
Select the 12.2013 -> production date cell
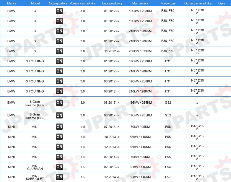click(112, 147)
